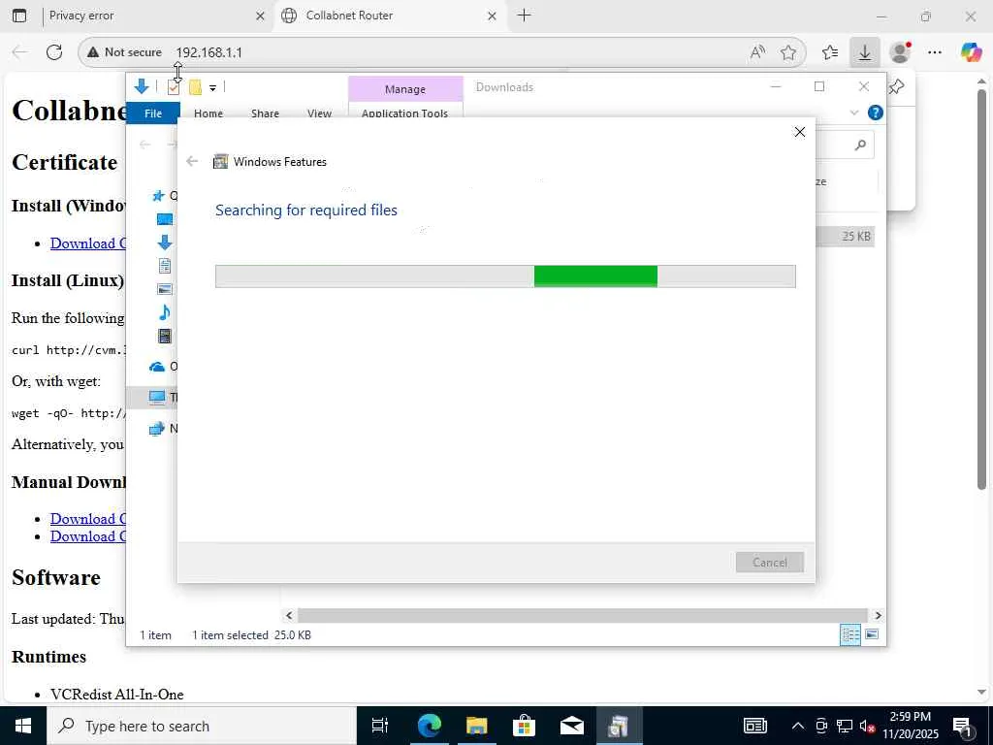Open the Copilot icon in Edge
This screenshot has width=993, height=745.
tap(971, 52)
